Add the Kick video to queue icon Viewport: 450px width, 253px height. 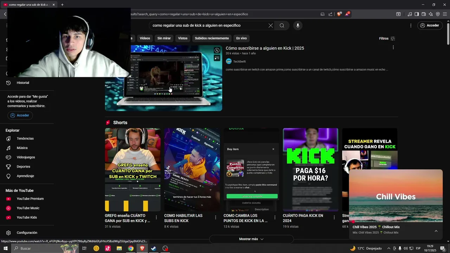click(217, 58)
